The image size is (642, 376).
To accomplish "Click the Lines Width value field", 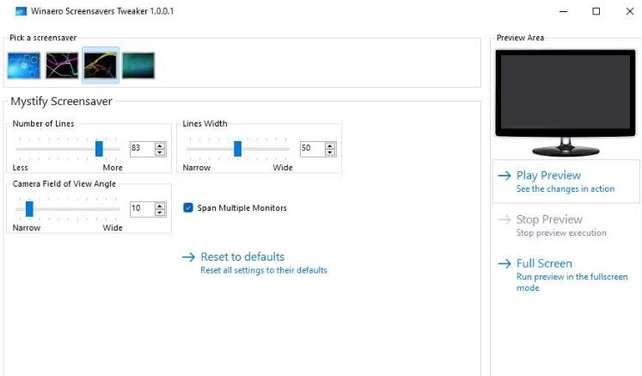I will click(x=312, y=149).
